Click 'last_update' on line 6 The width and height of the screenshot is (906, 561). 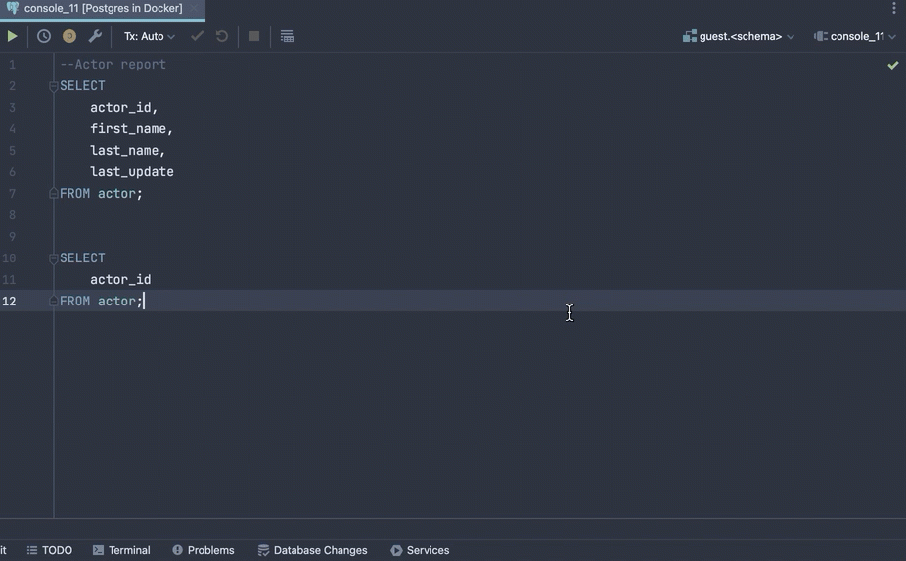pos(132,171)
